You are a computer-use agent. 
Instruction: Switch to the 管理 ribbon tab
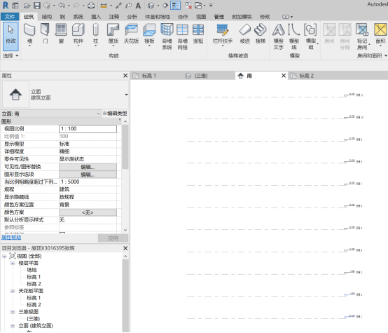pos(219,17)
